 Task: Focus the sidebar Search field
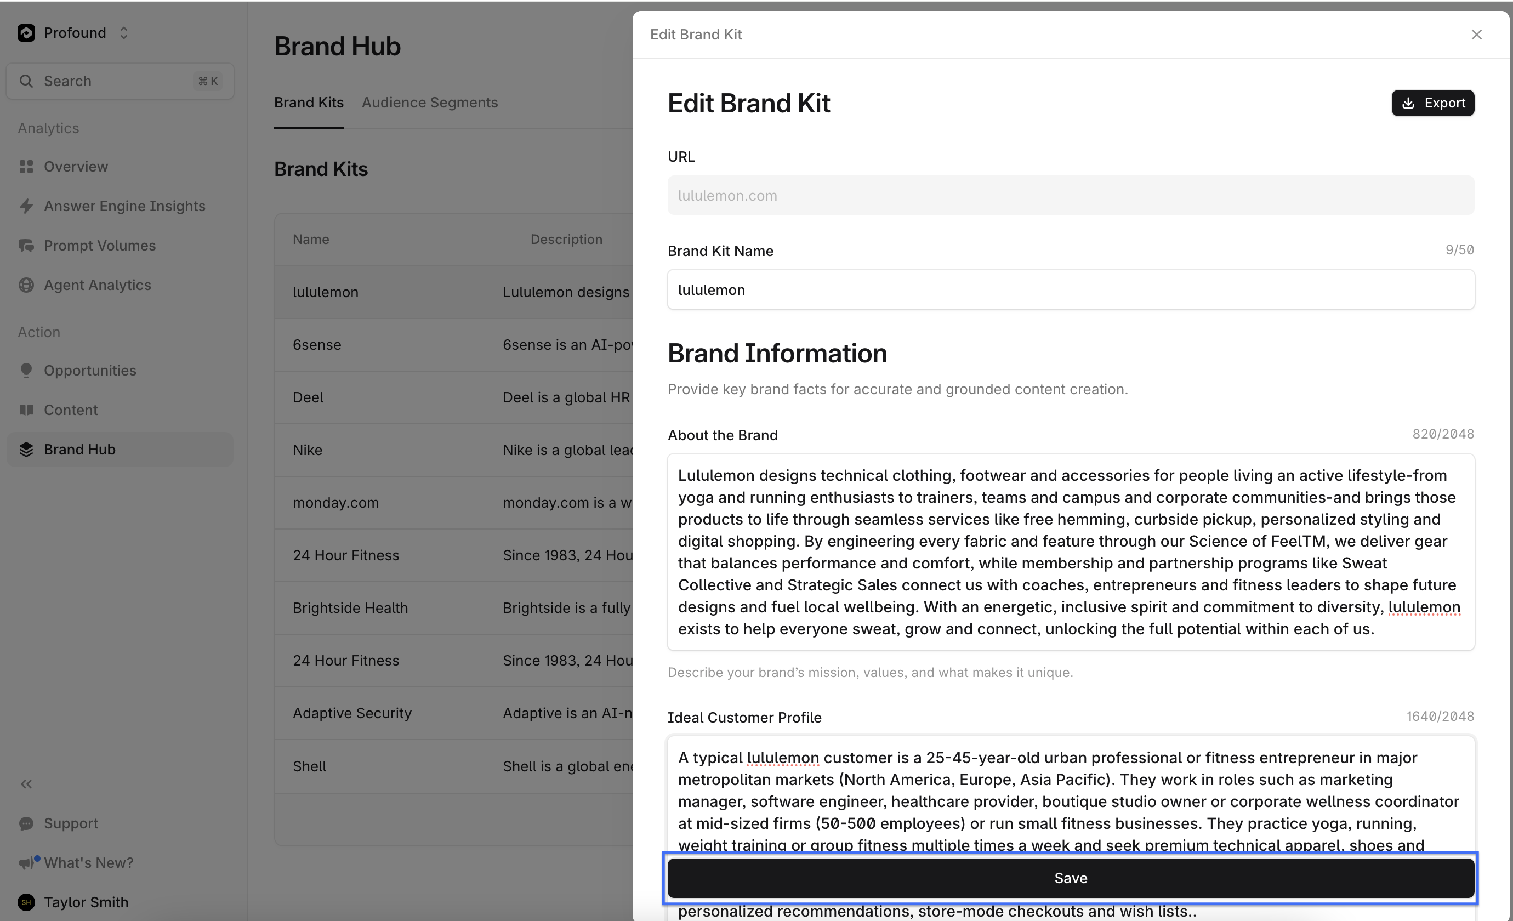[x=120, y=81]
